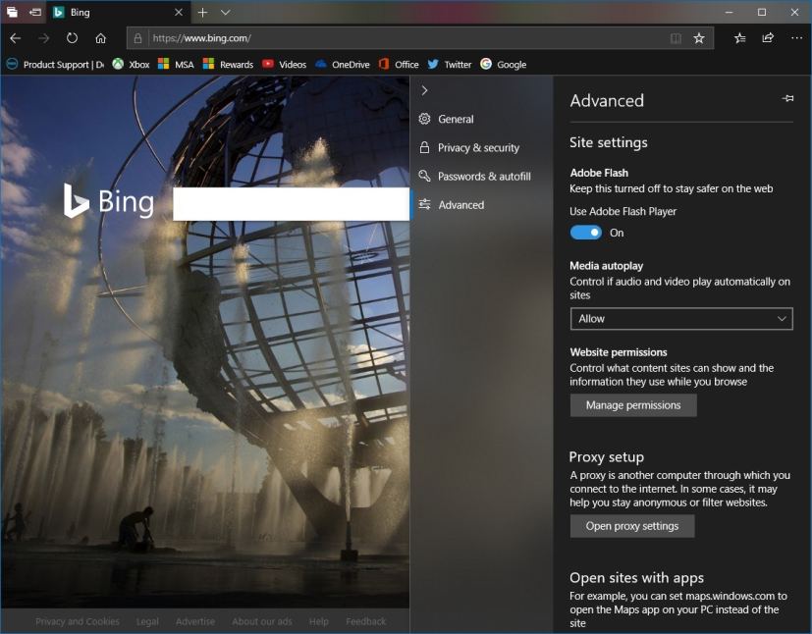Click Manage permissions
This screenshot has height=634, width=812.
click(632, 404)
